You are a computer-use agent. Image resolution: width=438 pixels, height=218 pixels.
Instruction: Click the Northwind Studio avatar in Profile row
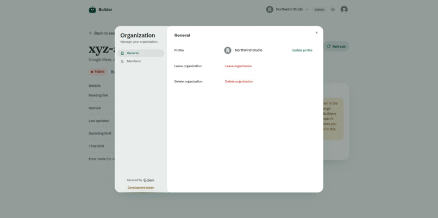(x=228, y=50)
